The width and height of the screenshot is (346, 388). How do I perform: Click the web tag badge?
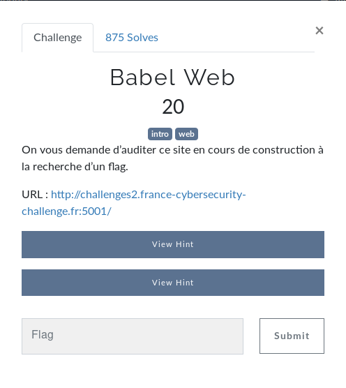pos(186,134)
